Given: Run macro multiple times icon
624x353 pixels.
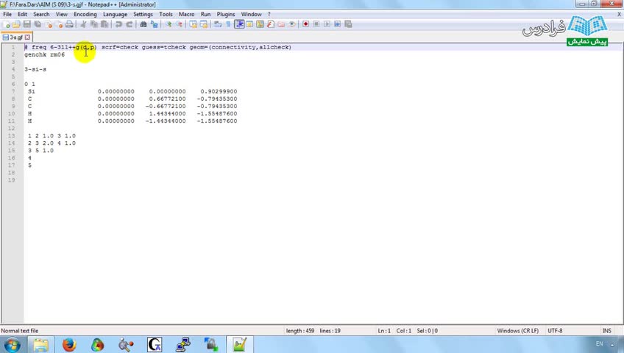Looking at the screenshot, I should pyautogui.click(x=338, y=25).
